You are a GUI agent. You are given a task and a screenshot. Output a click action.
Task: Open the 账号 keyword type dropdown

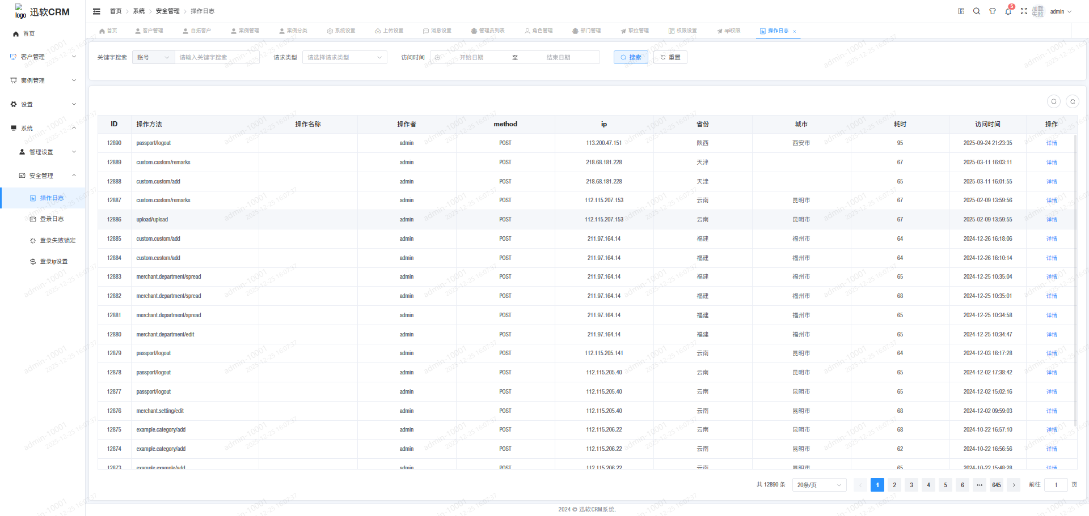coord(153,57)
